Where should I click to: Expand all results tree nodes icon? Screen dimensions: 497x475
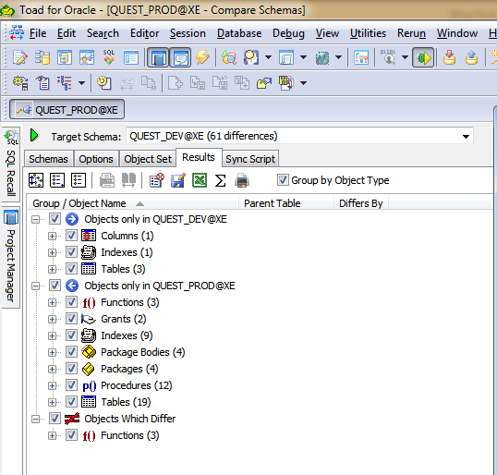36,180
